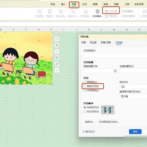The height and width of the screenshot is (147, 147).
Task: Expand 纸张方向 dropdown arrow
Action: (x=65, y=17)
